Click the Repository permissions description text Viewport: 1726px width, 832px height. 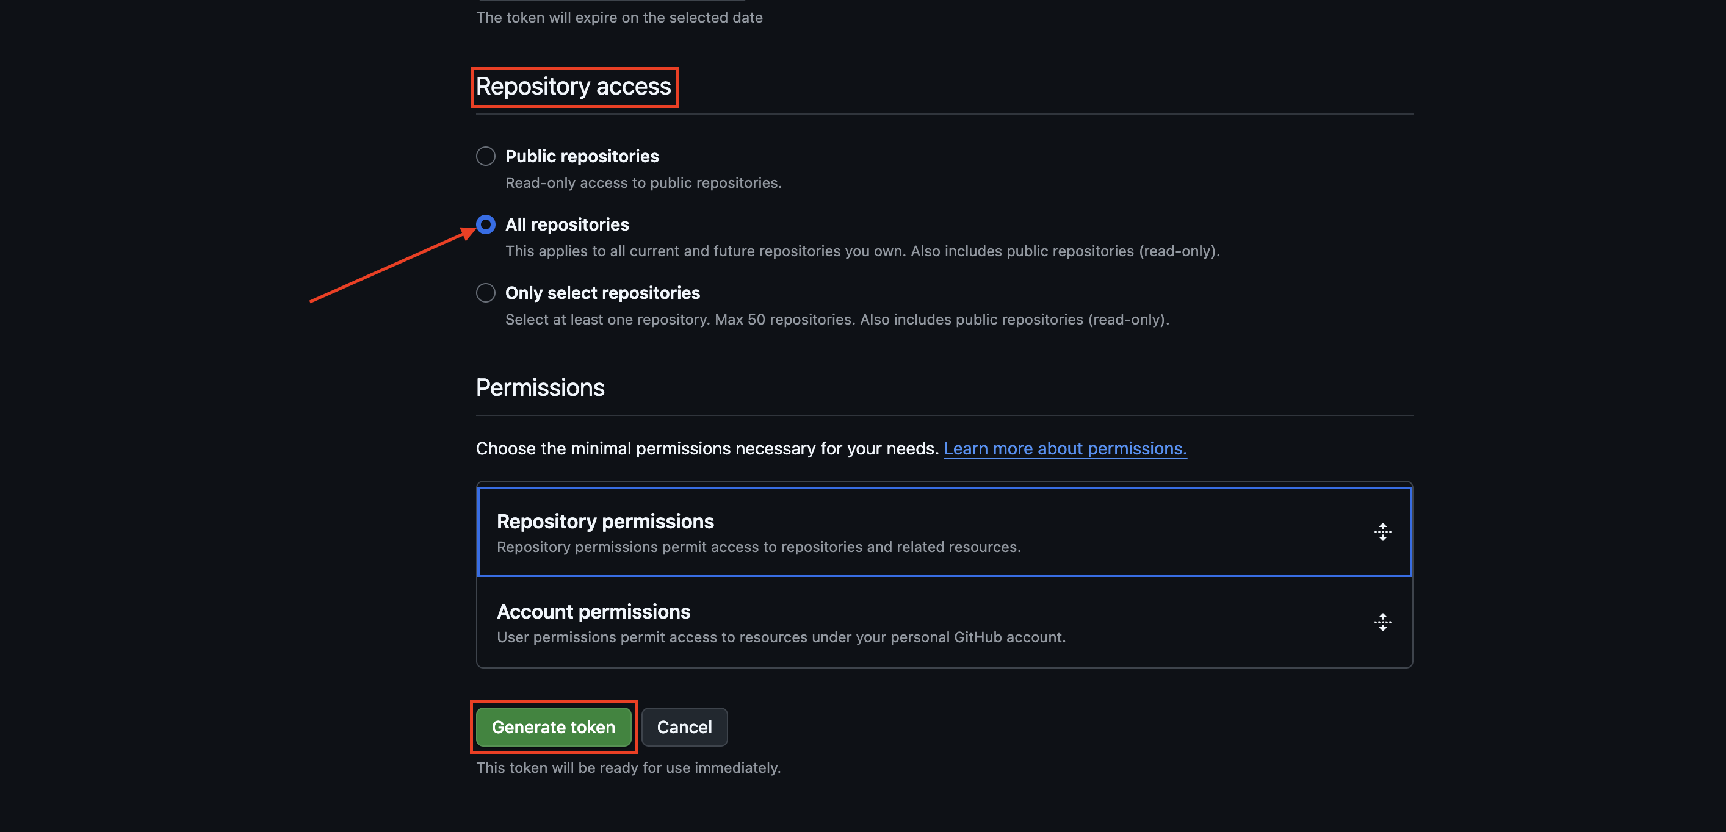759,547
